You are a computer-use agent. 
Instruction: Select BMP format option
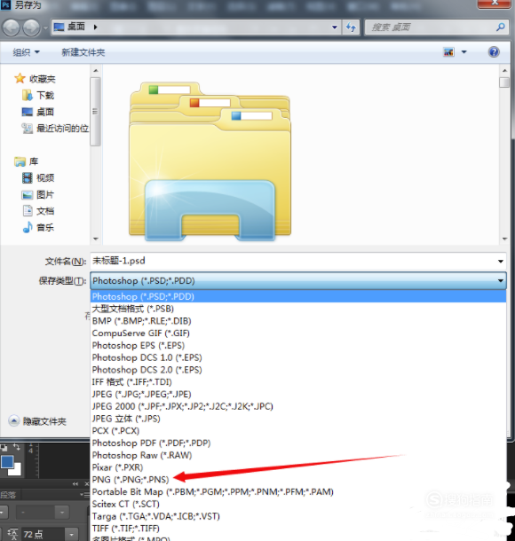point(298,321)
